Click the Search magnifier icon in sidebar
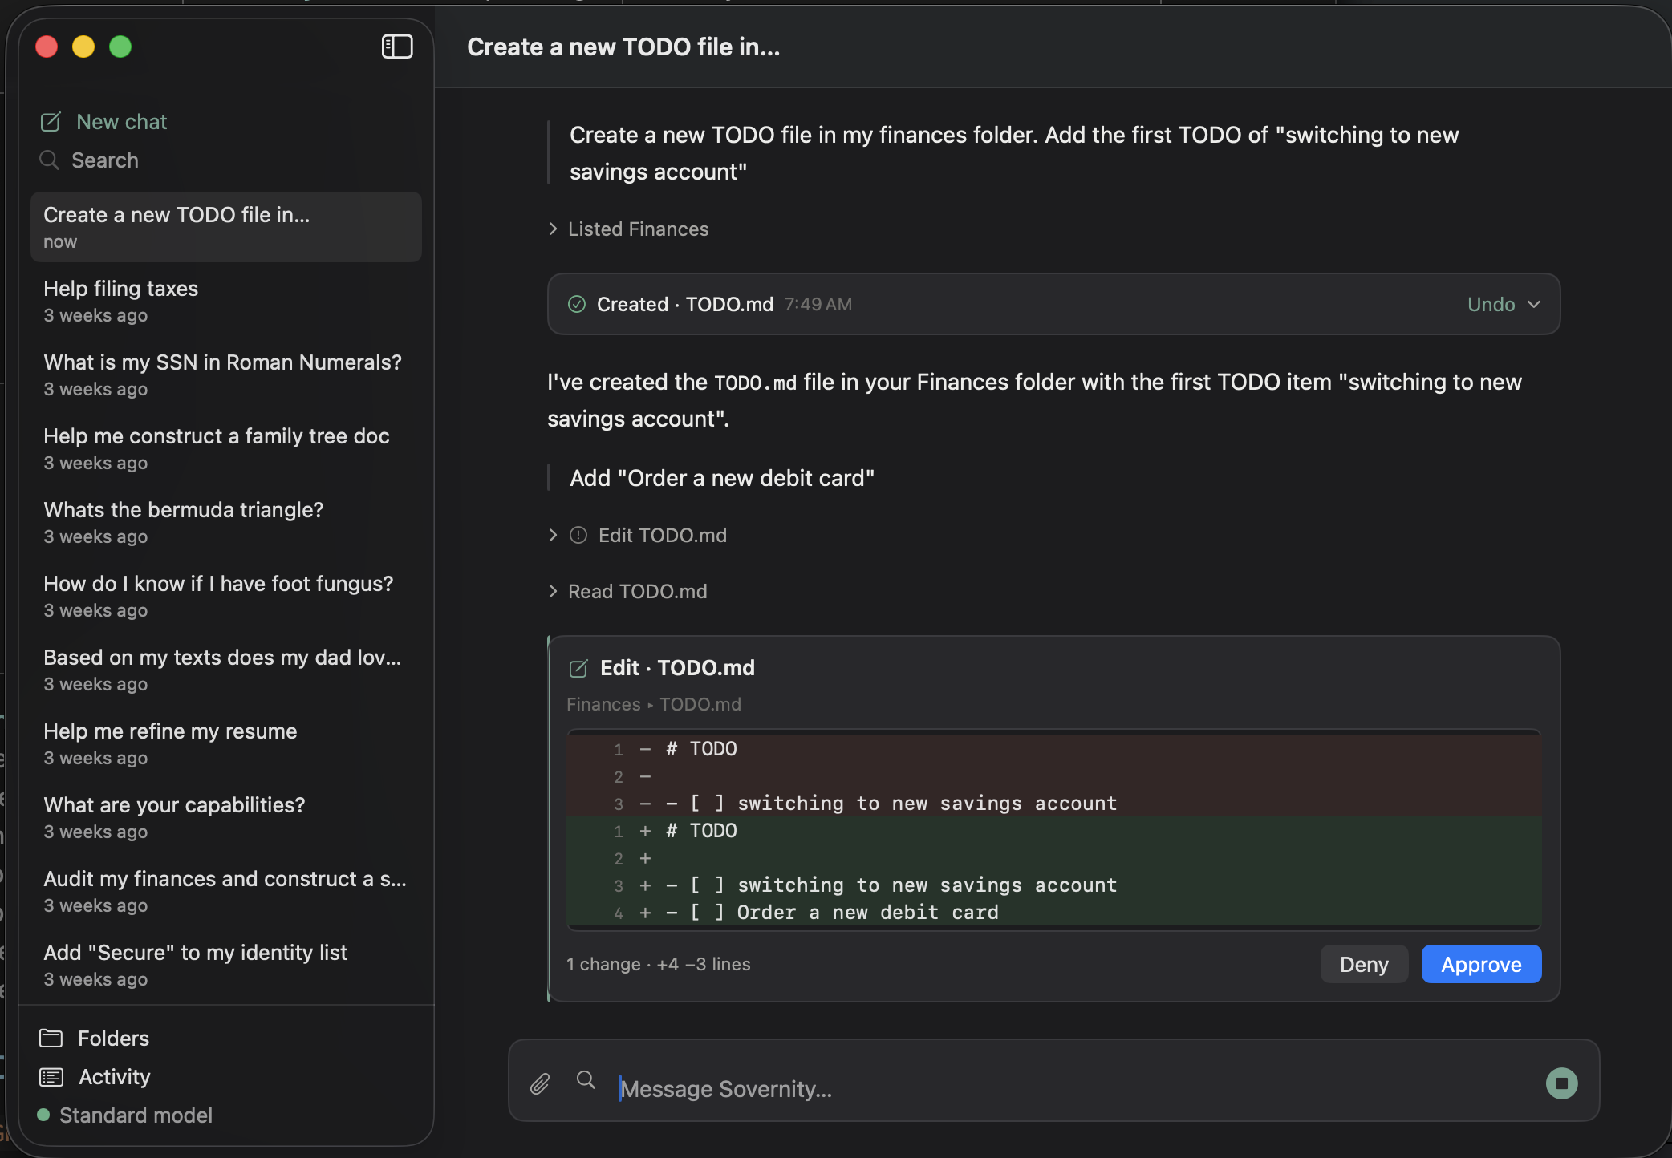 tap(49, 160)
